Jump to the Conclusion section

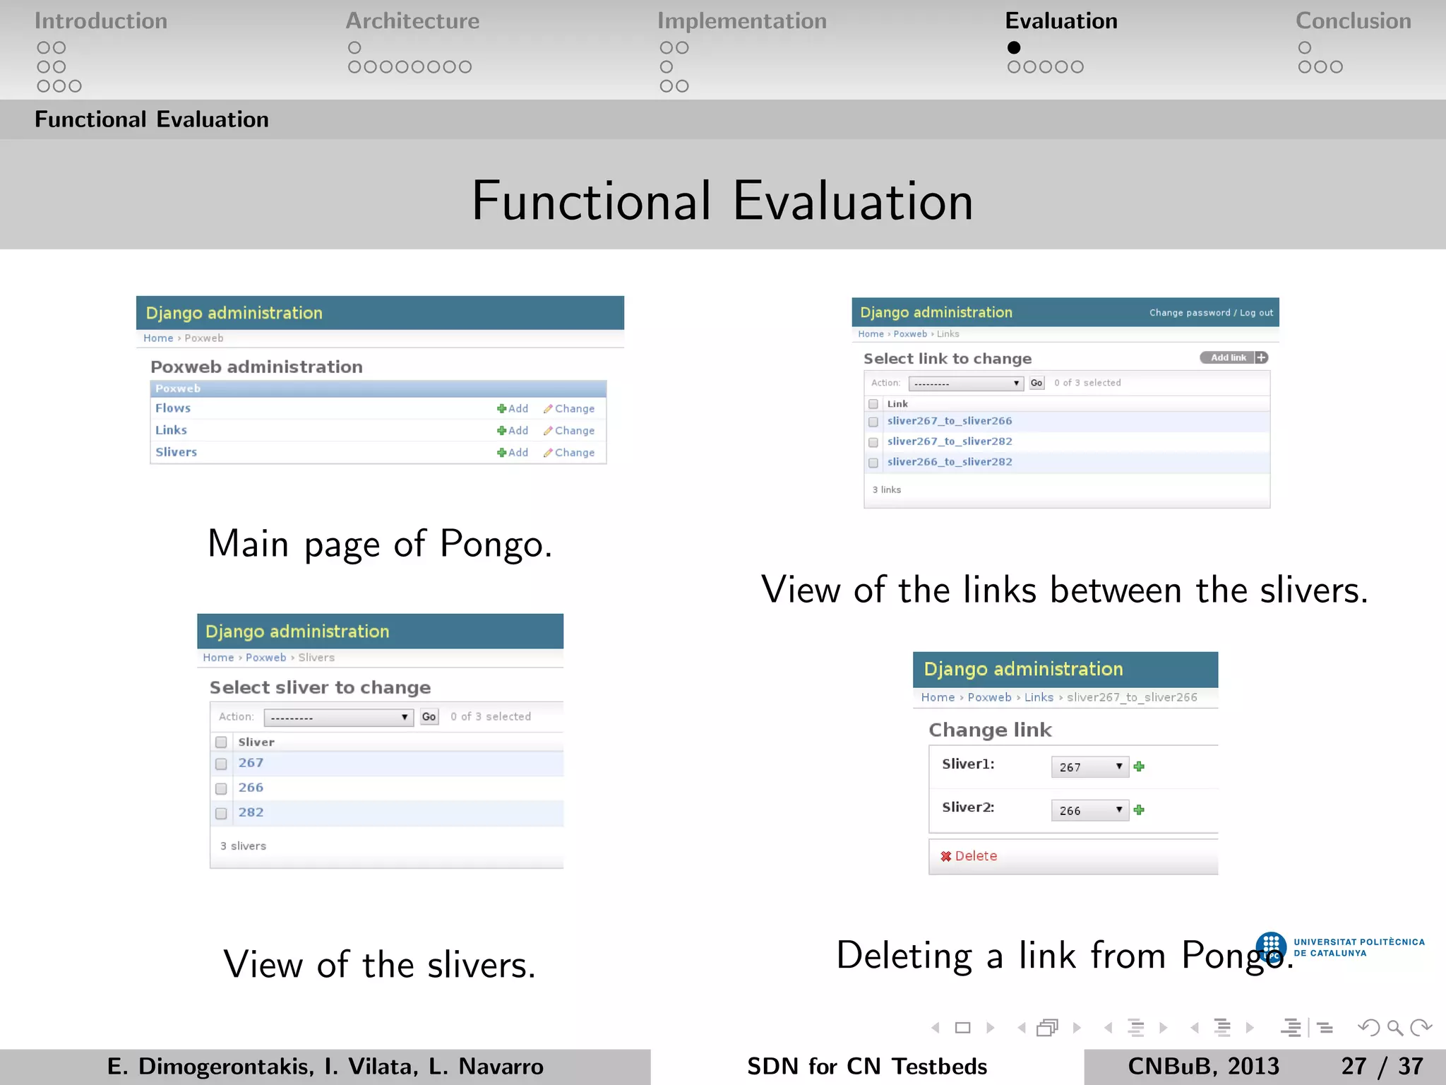click(1354, 21)
